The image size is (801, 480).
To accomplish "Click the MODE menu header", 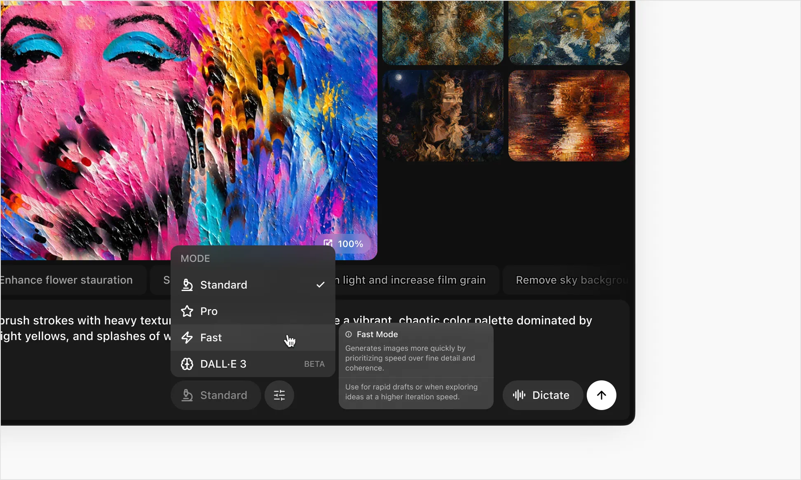I will pos(195,259).
